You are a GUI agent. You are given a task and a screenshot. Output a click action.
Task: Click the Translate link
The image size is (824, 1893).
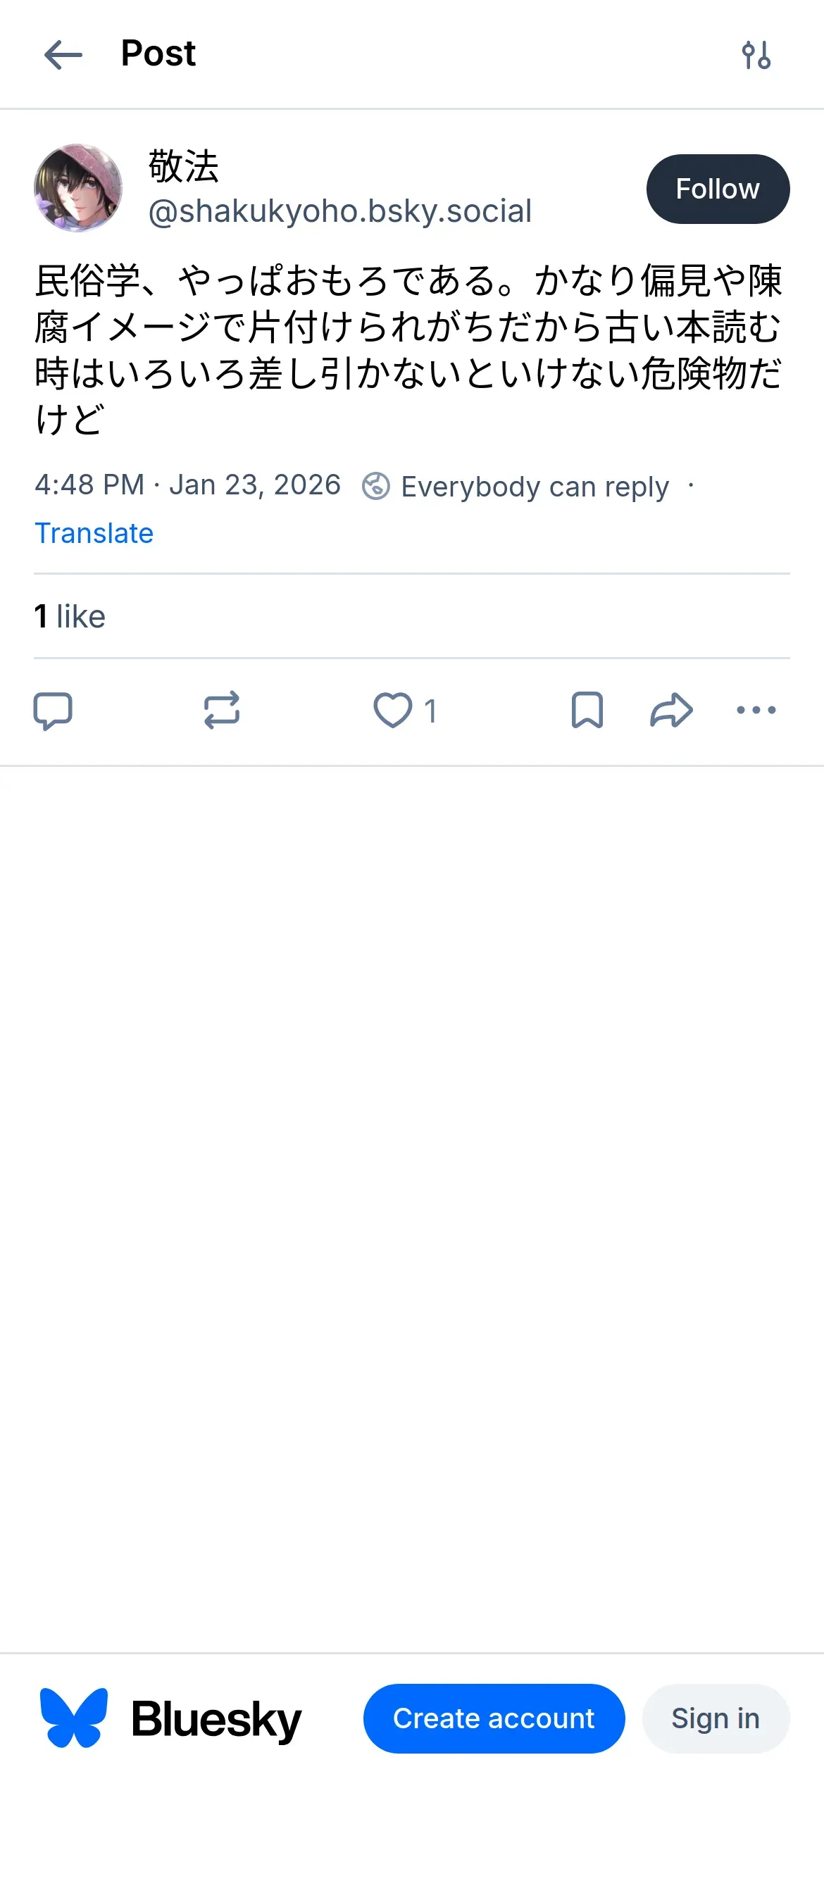tap(94, 533)
